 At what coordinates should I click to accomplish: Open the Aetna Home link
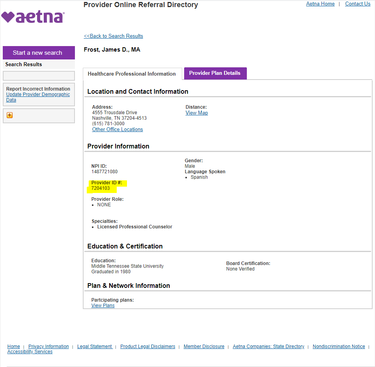[x=320, y=4]
